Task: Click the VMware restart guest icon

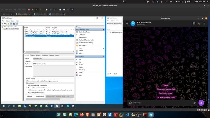Action: coord(41,10)
